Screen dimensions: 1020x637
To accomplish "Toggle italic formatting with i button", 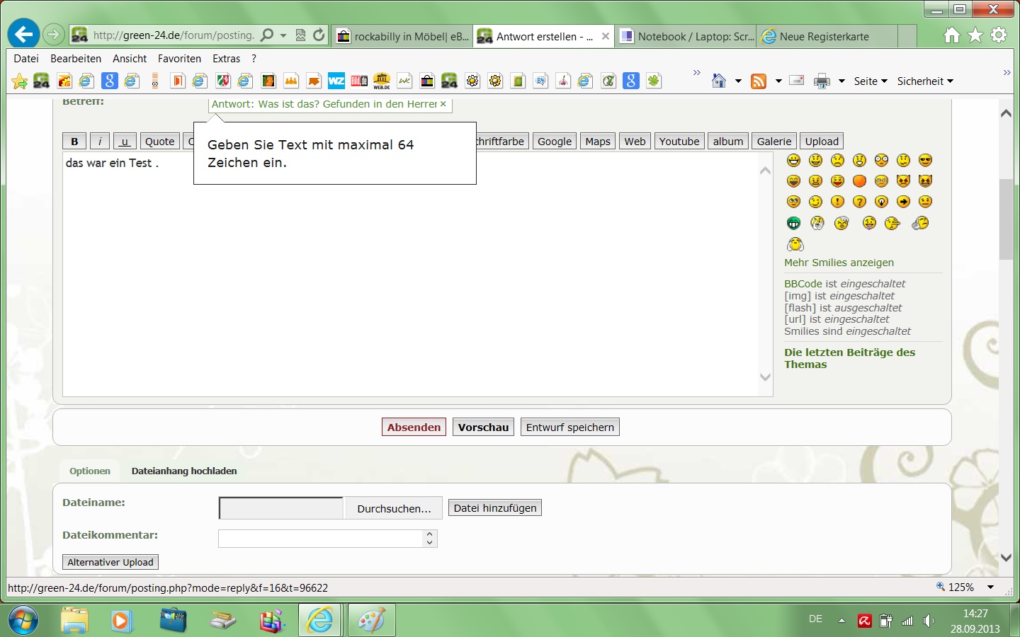I will tap(100, 142).
